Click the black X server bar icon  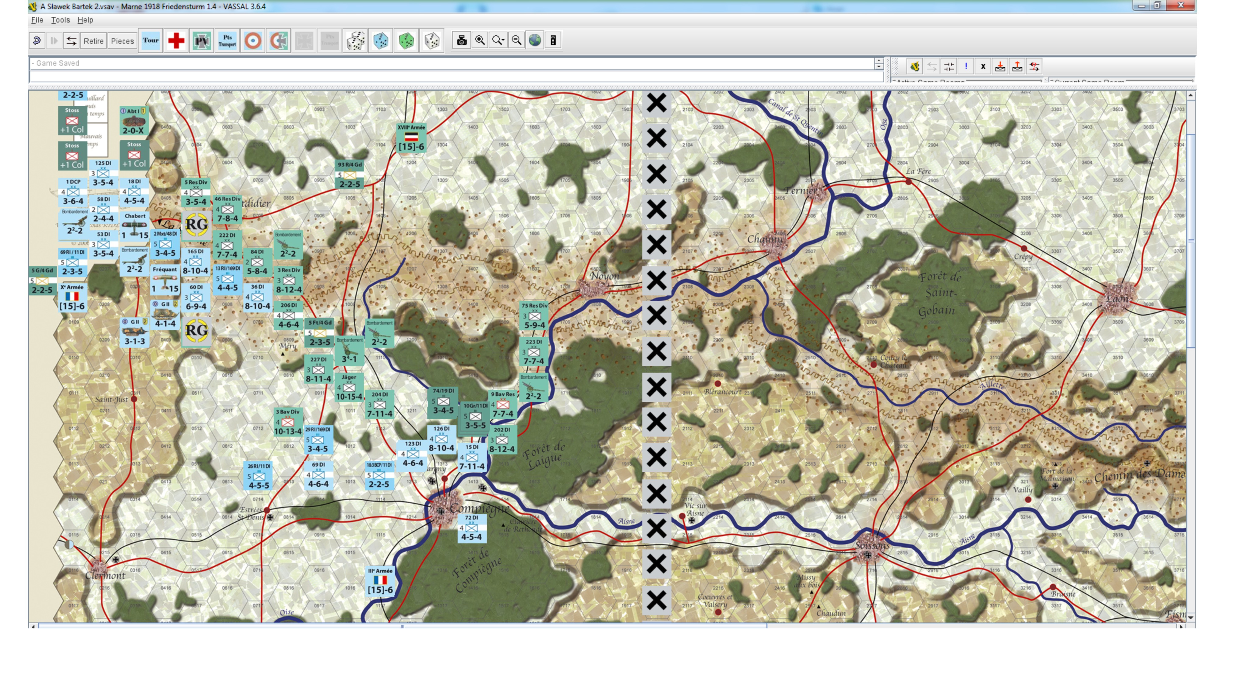(x=983, y=67)
